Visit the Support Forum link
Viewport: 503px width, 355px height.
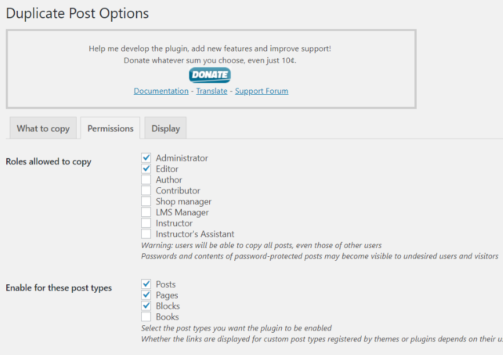coord(261,91)
